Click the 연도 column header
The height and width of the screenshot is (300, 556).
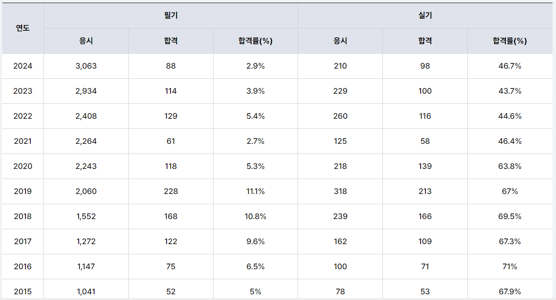[x=23, y=28]
